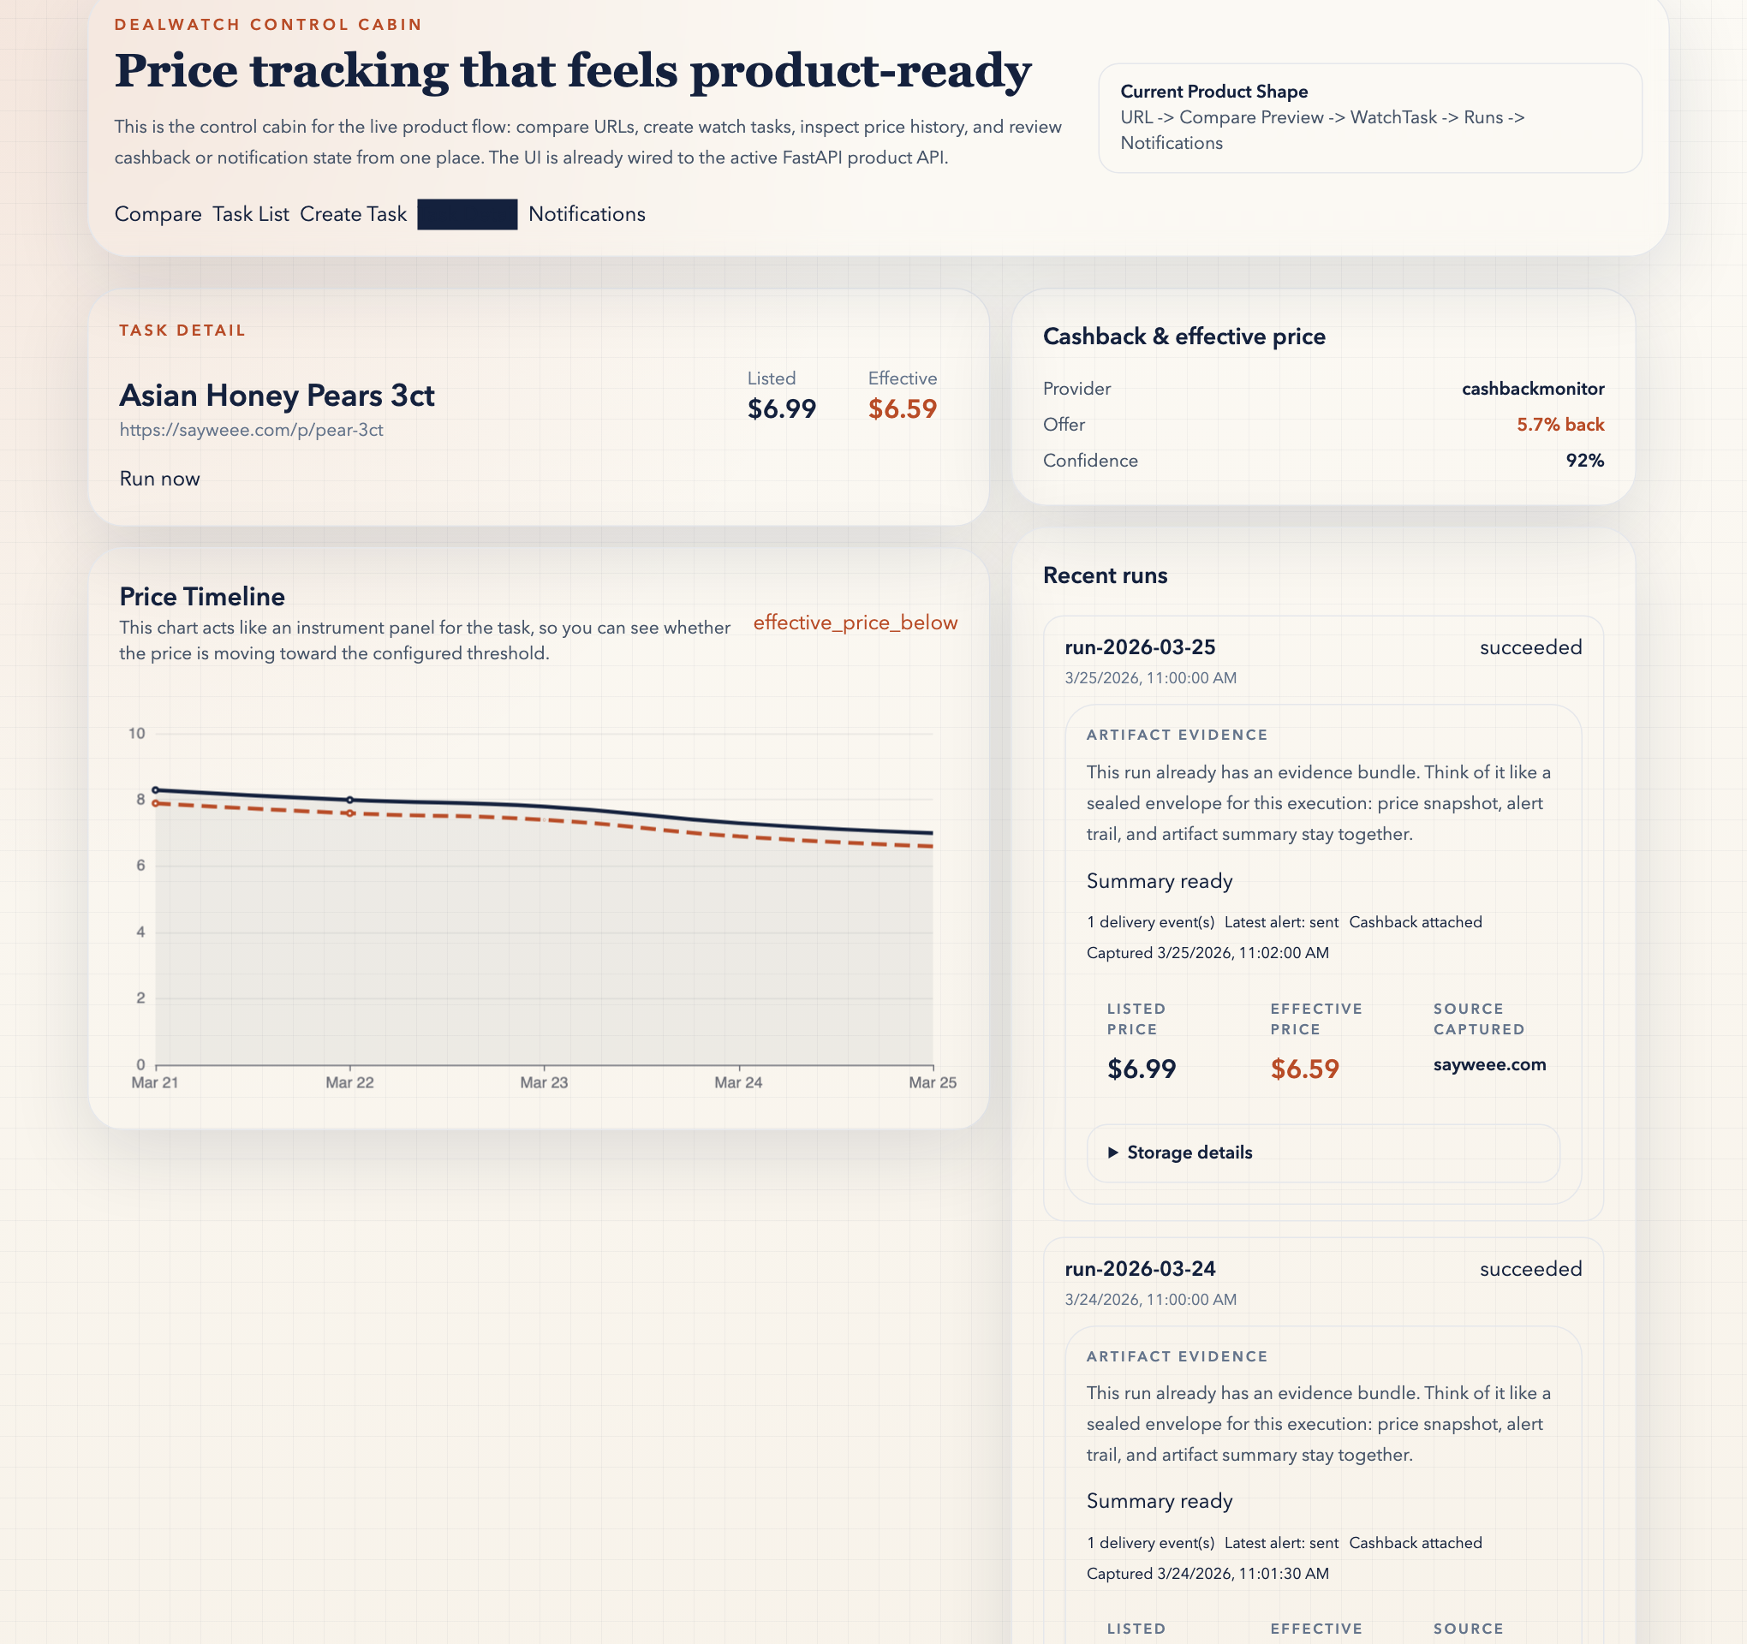1747x1644 pixels.
Task: Open the sayweee.com pear product URL
Action: pos(251,430)
